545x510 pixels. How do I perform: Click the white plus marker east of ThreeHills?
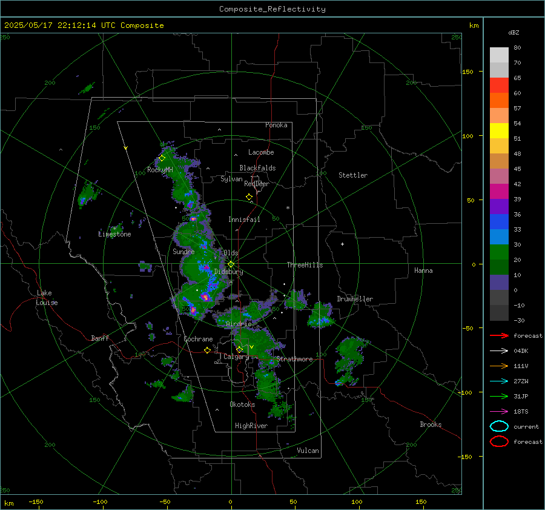click(342, 244)
